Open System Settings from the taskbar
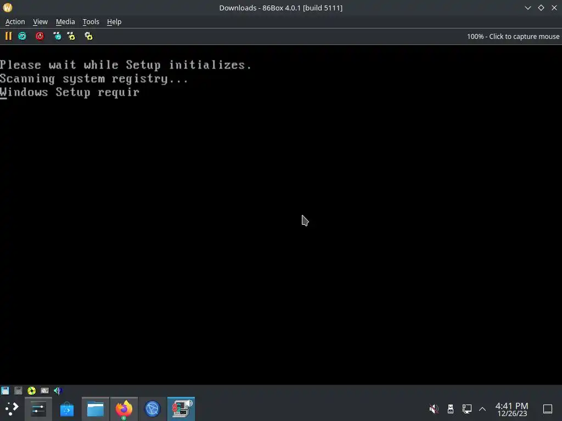 click(x=38, y=409)
